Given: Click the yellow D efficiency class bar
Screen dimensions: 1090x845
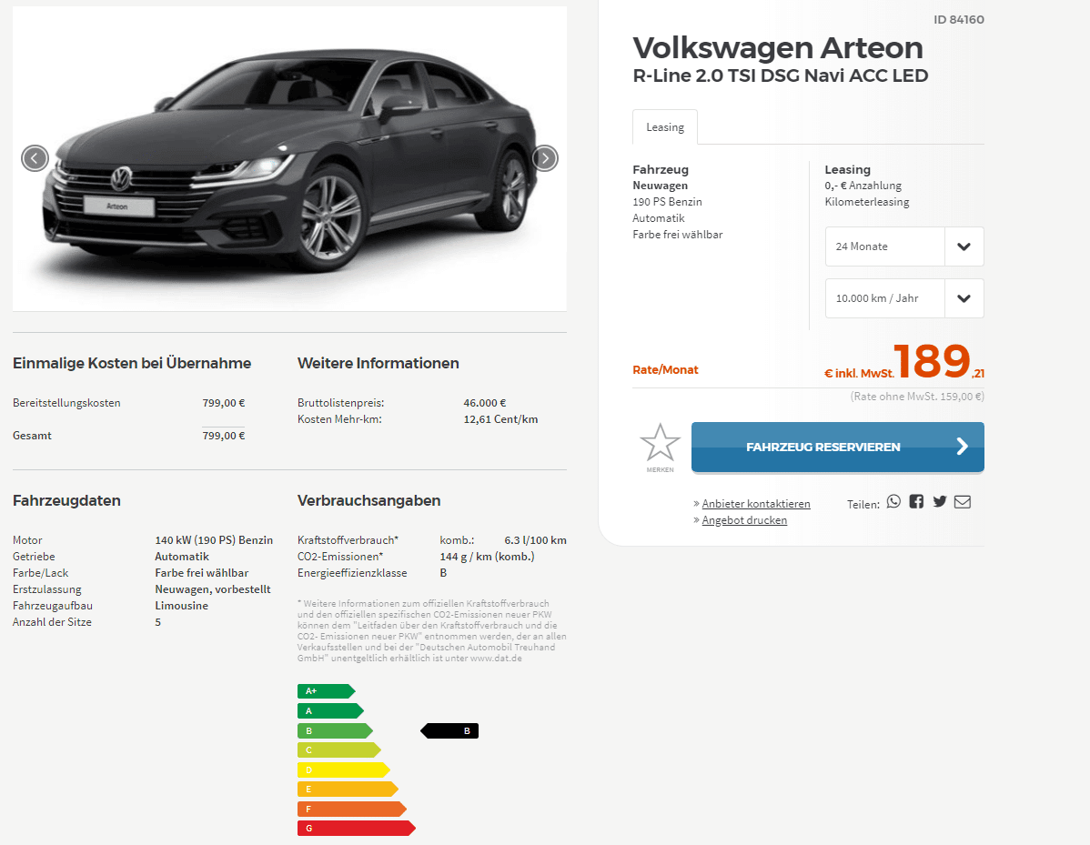Looking at the screenshot, I should (x=343, y=770).
